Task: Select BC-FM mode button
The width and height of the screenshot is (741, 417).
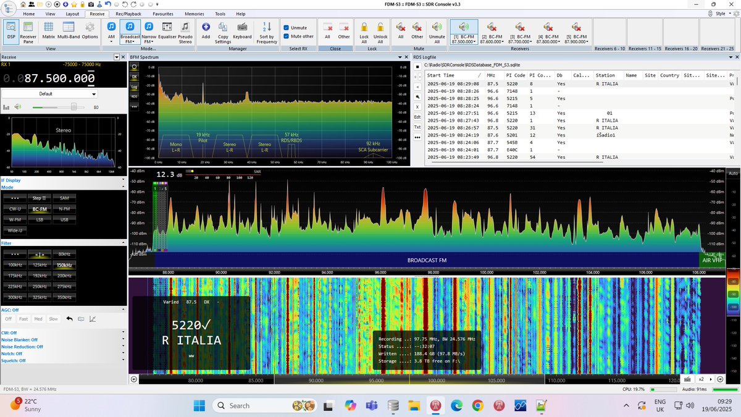Action: pyautogui.click(x=39, y=209)
